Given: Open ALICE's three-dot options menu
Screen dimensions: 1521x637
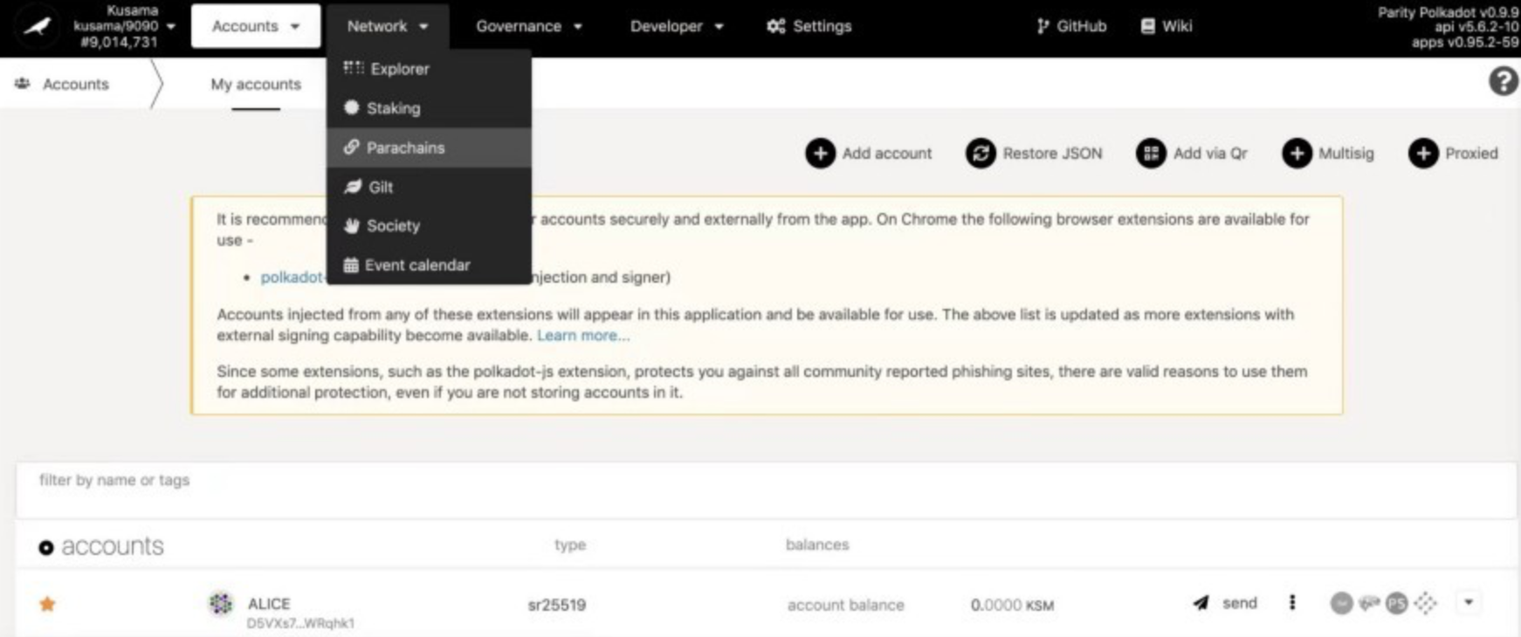Looking at the screenshot, I should click(1292, 602).
